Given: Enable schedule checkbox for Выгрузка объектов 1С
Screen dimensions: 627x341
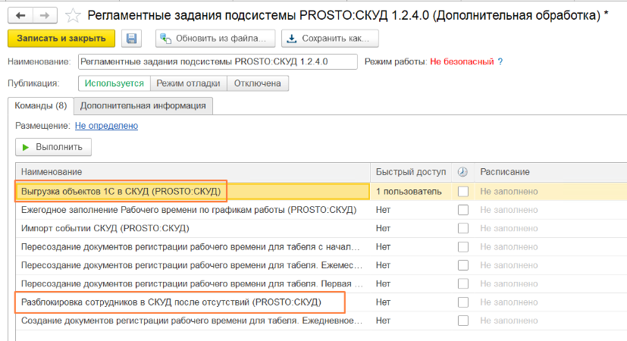Looking at the screenshot, I should 463,191.
